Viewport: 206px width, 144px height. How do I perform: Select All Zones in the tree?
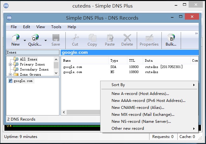point(29,59)
